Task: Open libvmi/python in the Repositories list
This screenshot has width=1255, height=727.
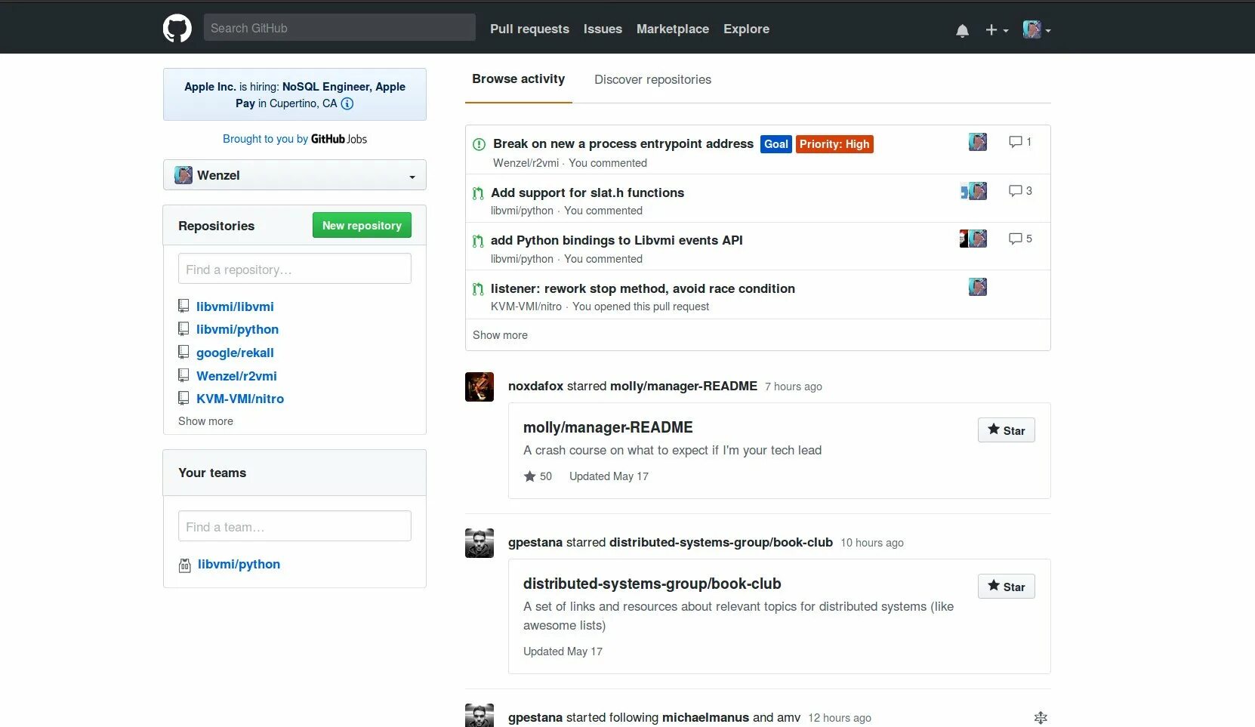Action: (x=237, y=329)
